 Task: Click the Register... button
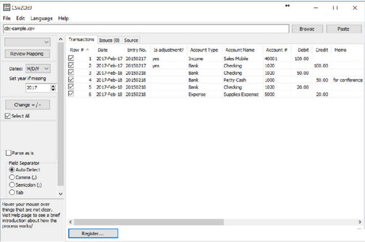pos(93,233)
